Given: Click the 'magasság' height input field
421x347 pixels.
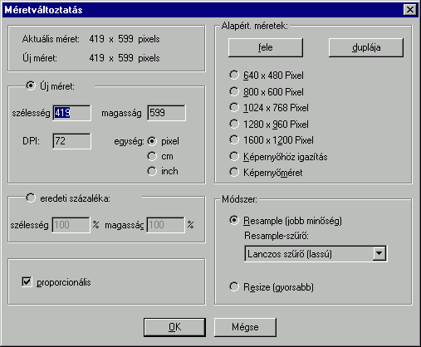Looking at the screenshot, I should pos(166,113).
